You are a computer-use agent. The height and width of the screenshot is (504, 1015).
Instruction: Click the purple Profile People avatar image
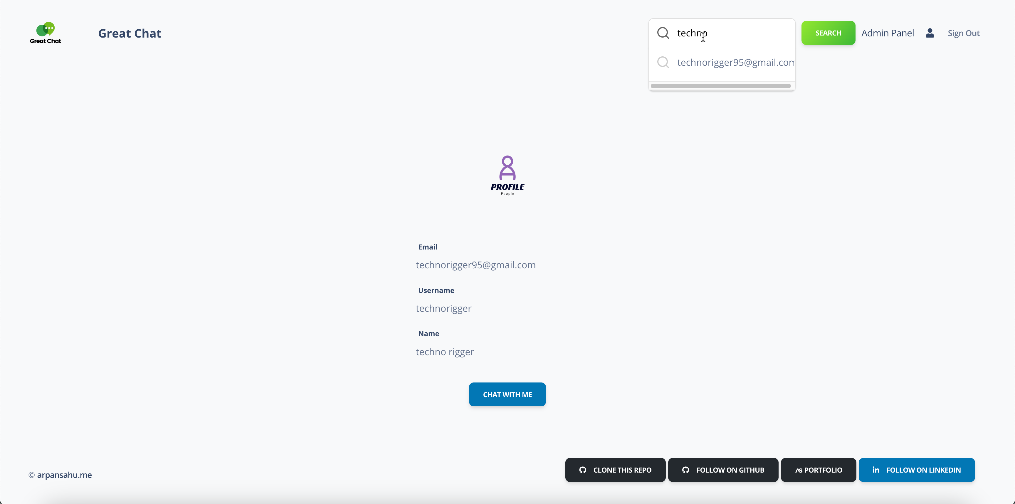pos(507,175)
